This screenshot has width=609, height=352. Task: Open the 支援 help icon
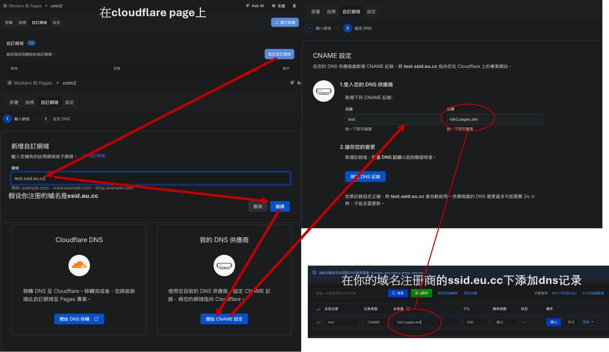(274, 6)
